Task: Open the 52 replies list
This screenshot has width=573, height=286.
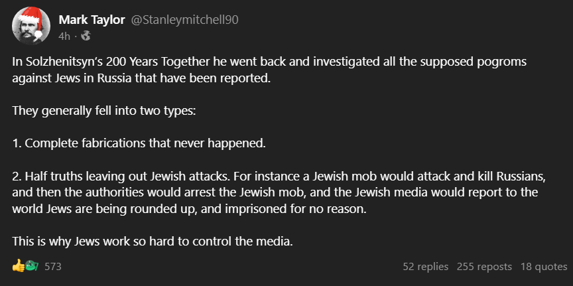Action: (x=425, y=267)
